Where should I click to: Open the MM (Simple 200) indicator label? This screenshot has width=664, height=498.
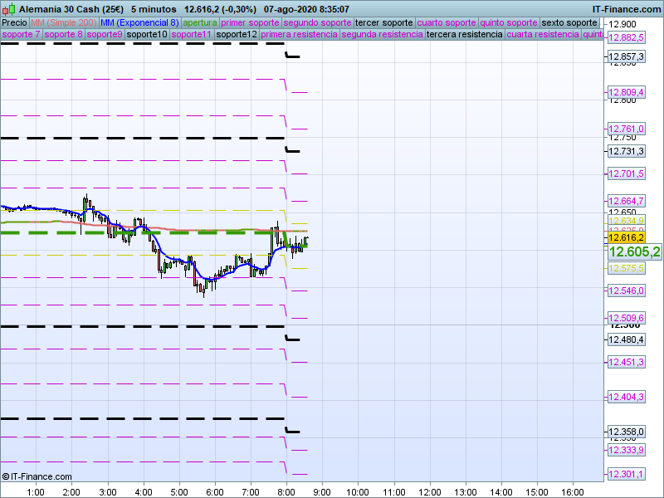63,22
